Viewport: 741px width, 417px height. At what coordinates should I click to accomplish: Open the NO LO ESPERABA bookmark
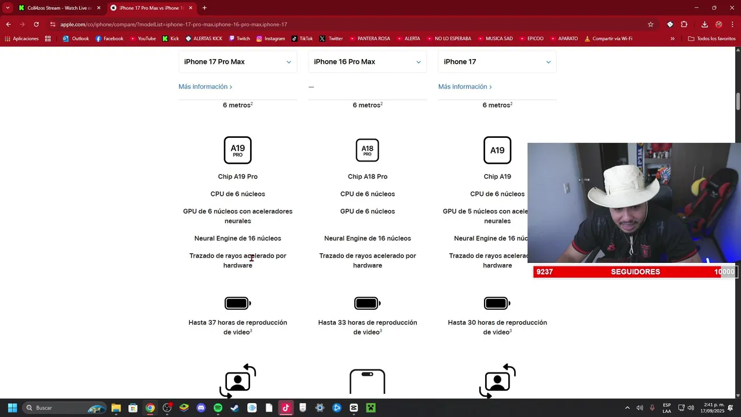click(449, 39)
